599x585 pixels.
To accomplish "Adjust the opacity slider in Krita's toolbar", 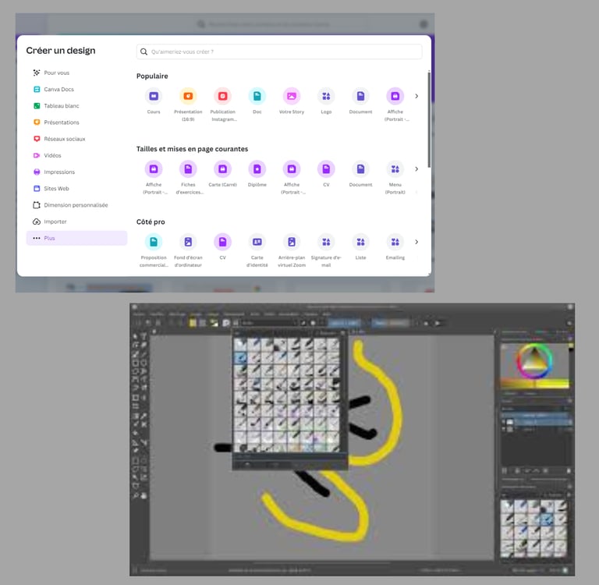I will pos(345,323).
